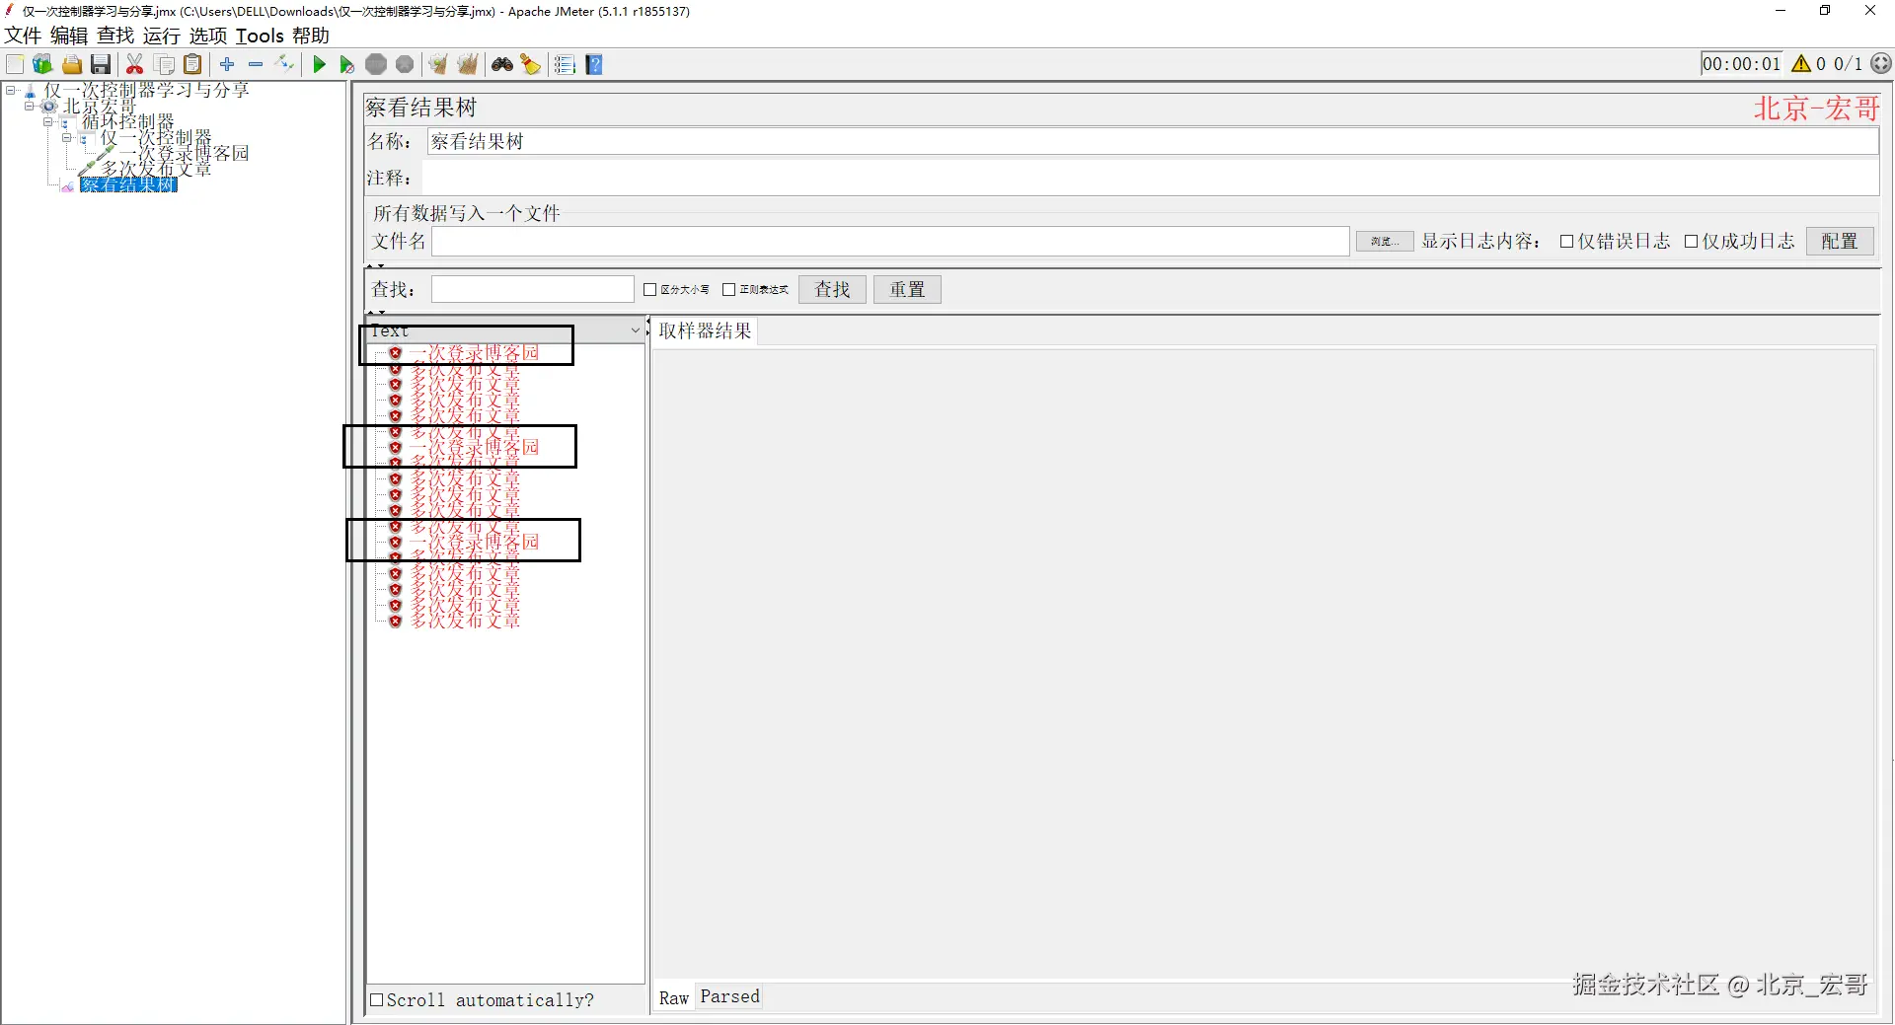Select 仅一次控制器 in the test plan tree
This screenshot has height=1025, width=1895.
[156, 138]
